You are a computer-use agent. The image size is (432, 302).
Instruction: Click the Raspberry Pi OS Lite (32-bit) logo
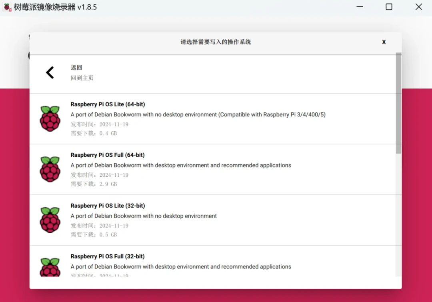click(x=50, y=220)
